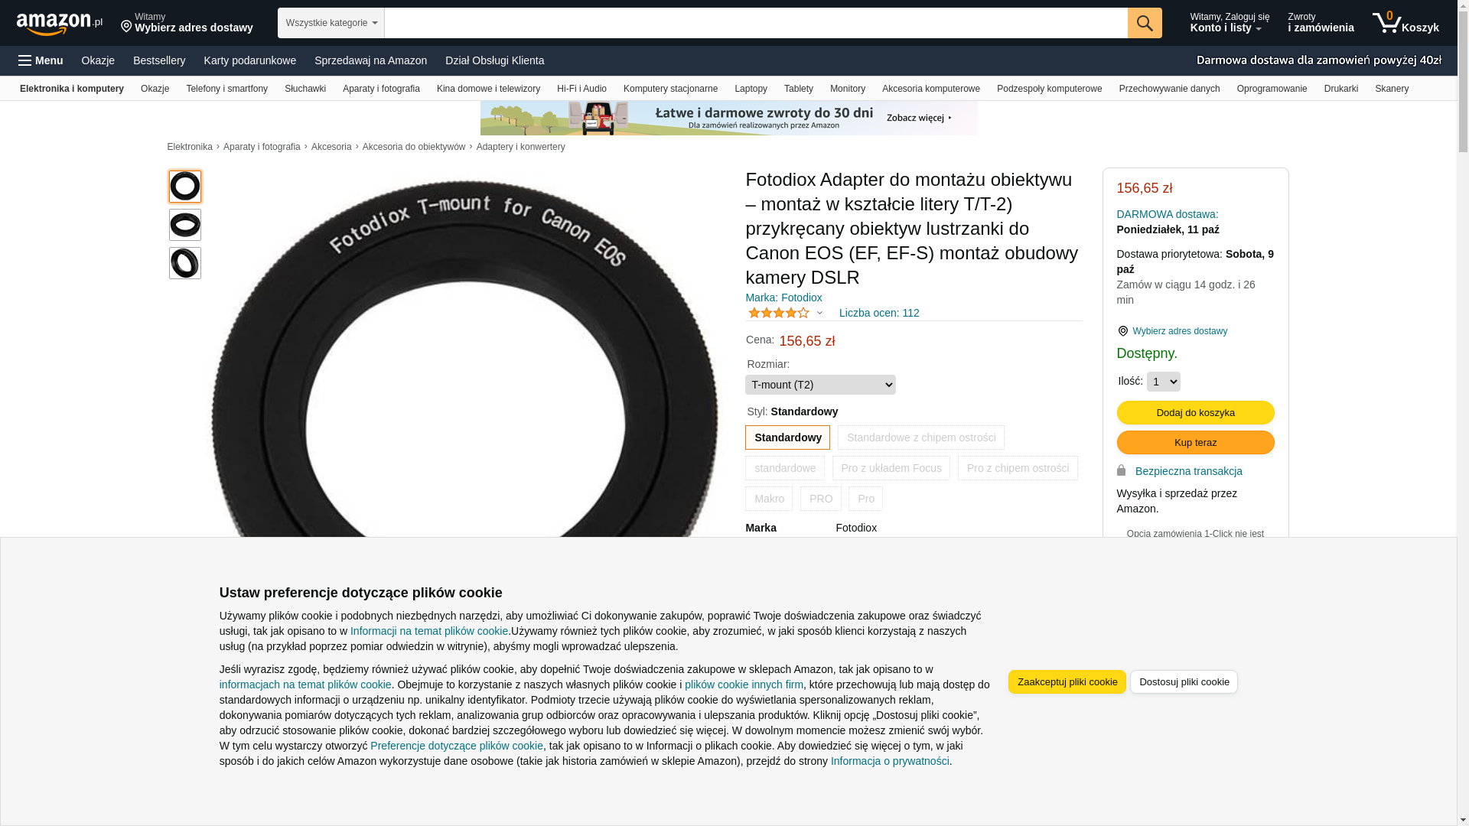Open the Bestsellery menu item
This screenshot has height=826, width=1469.
(x=159, y=60)
